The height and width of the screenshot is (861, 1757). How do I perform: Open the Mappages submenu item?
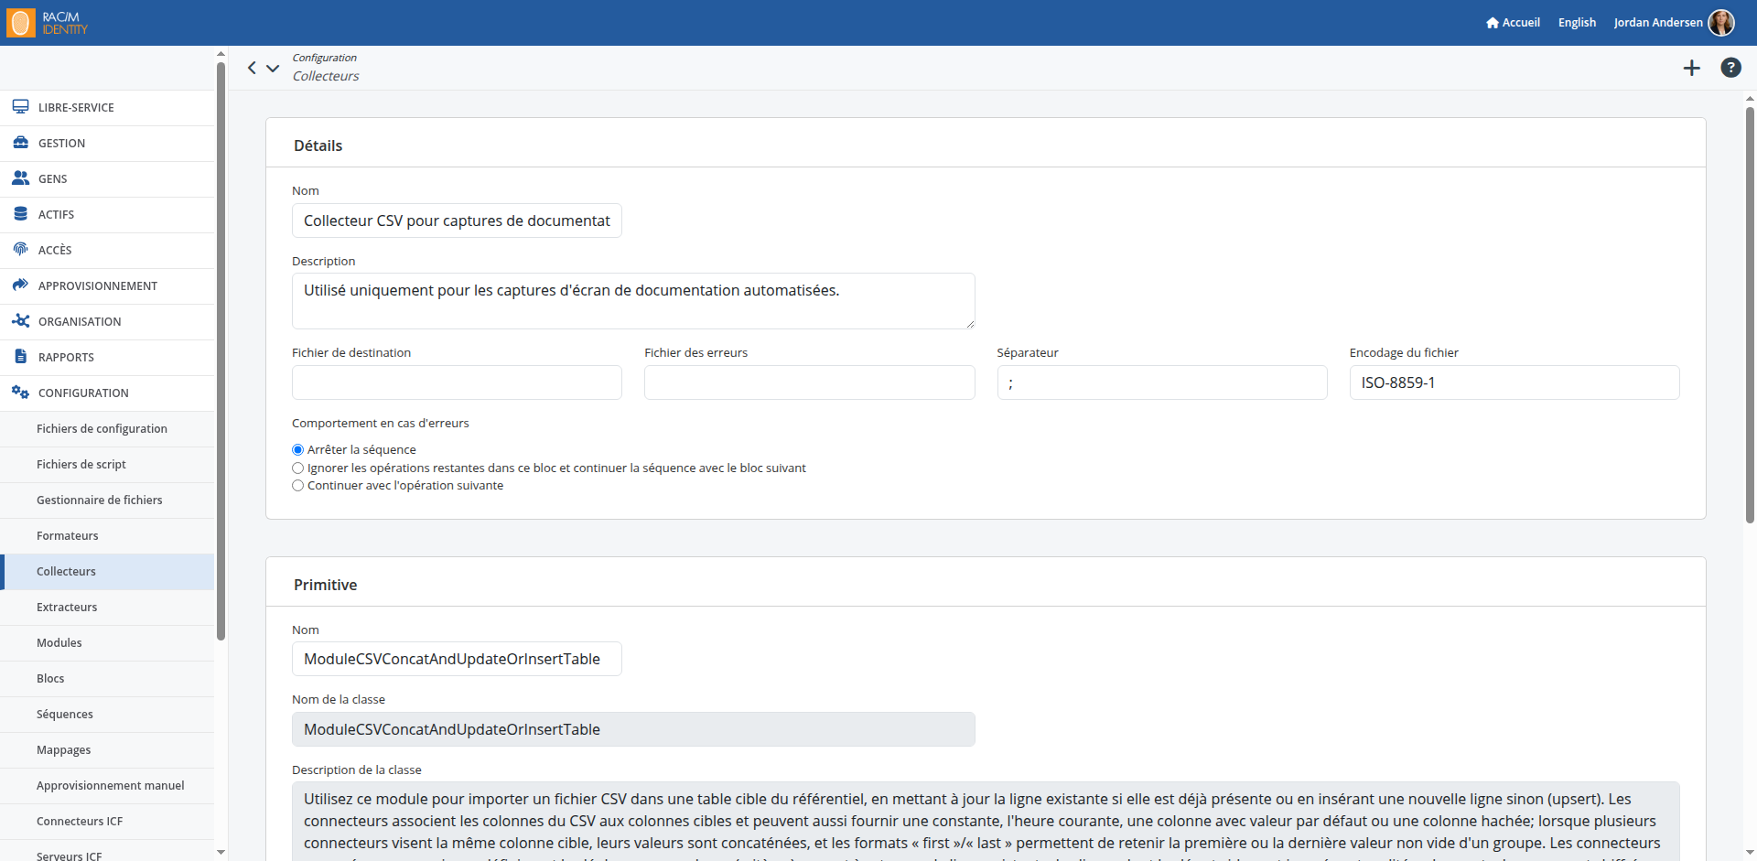pos(107,750)
